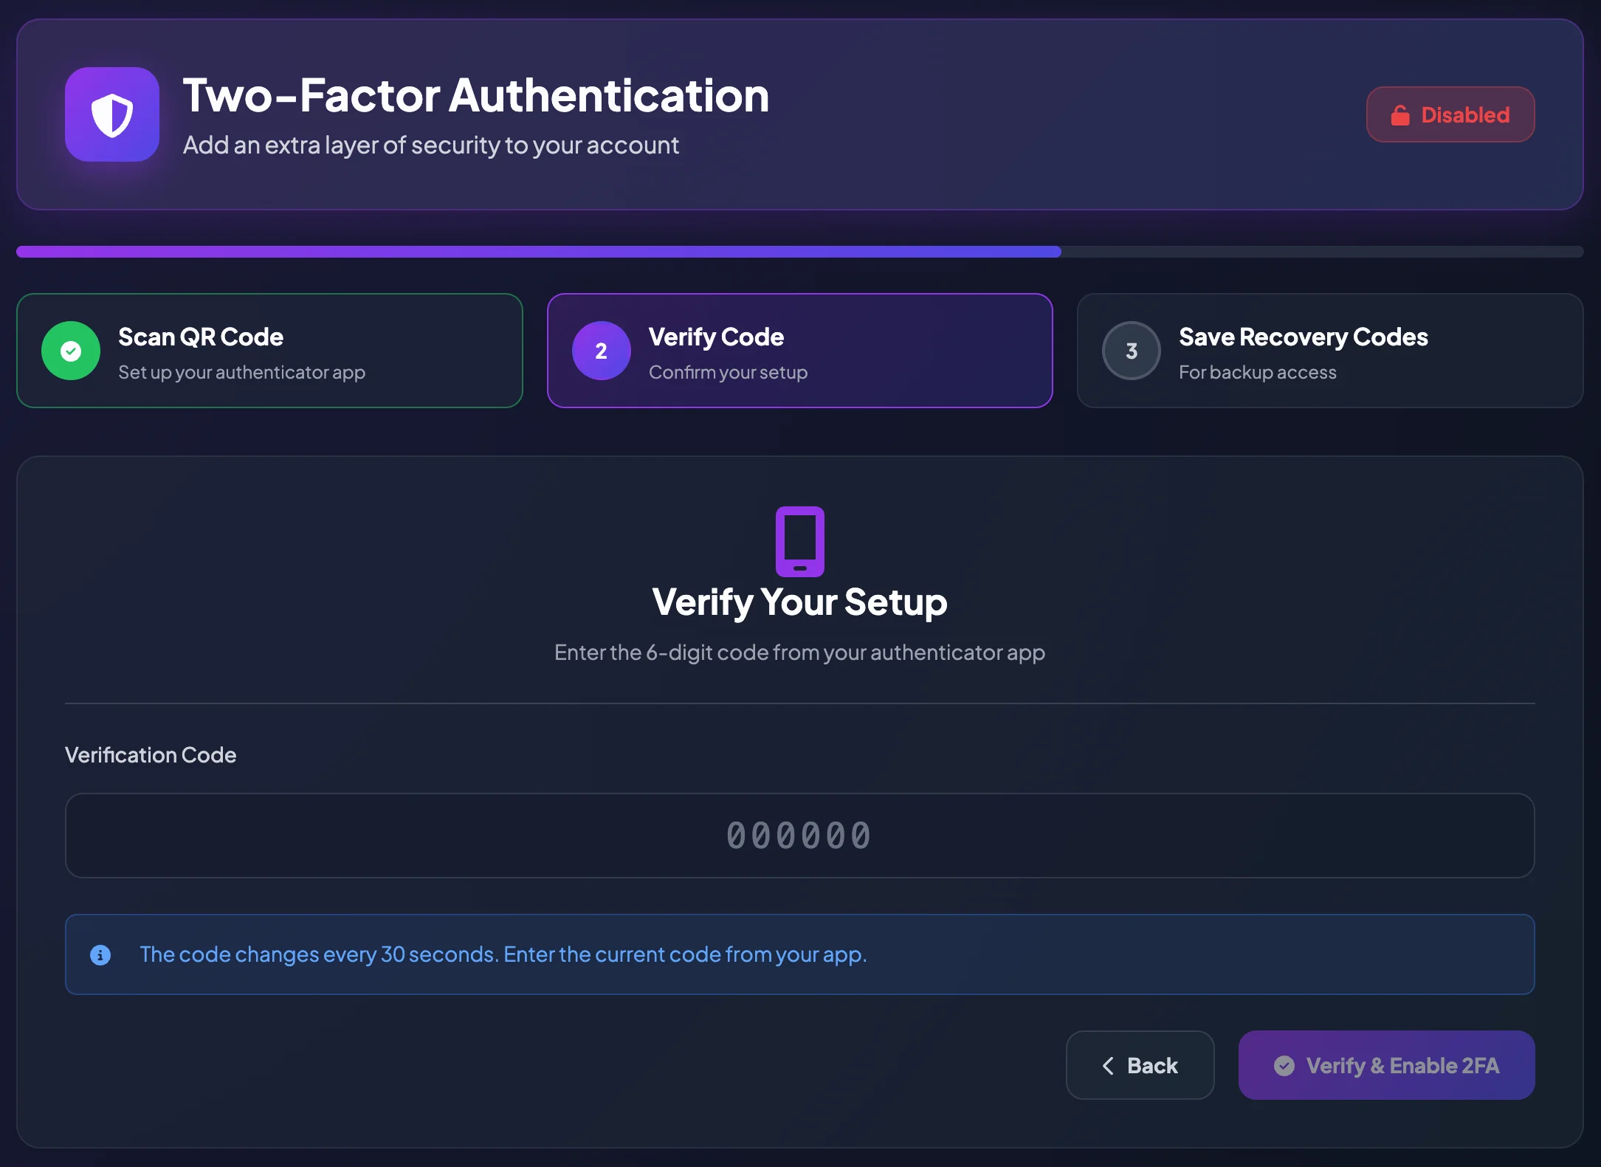Select the Verify Code step

click(800, 351)
